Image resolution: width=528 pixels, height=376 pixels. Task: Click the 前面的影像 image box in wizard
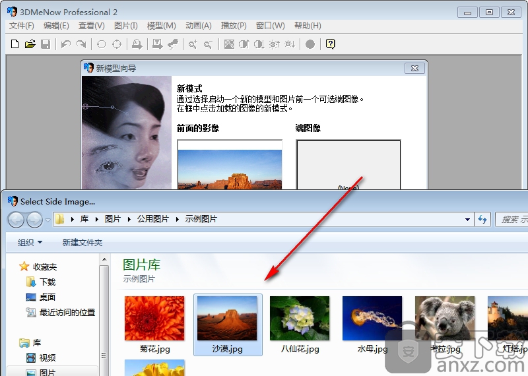230,165
